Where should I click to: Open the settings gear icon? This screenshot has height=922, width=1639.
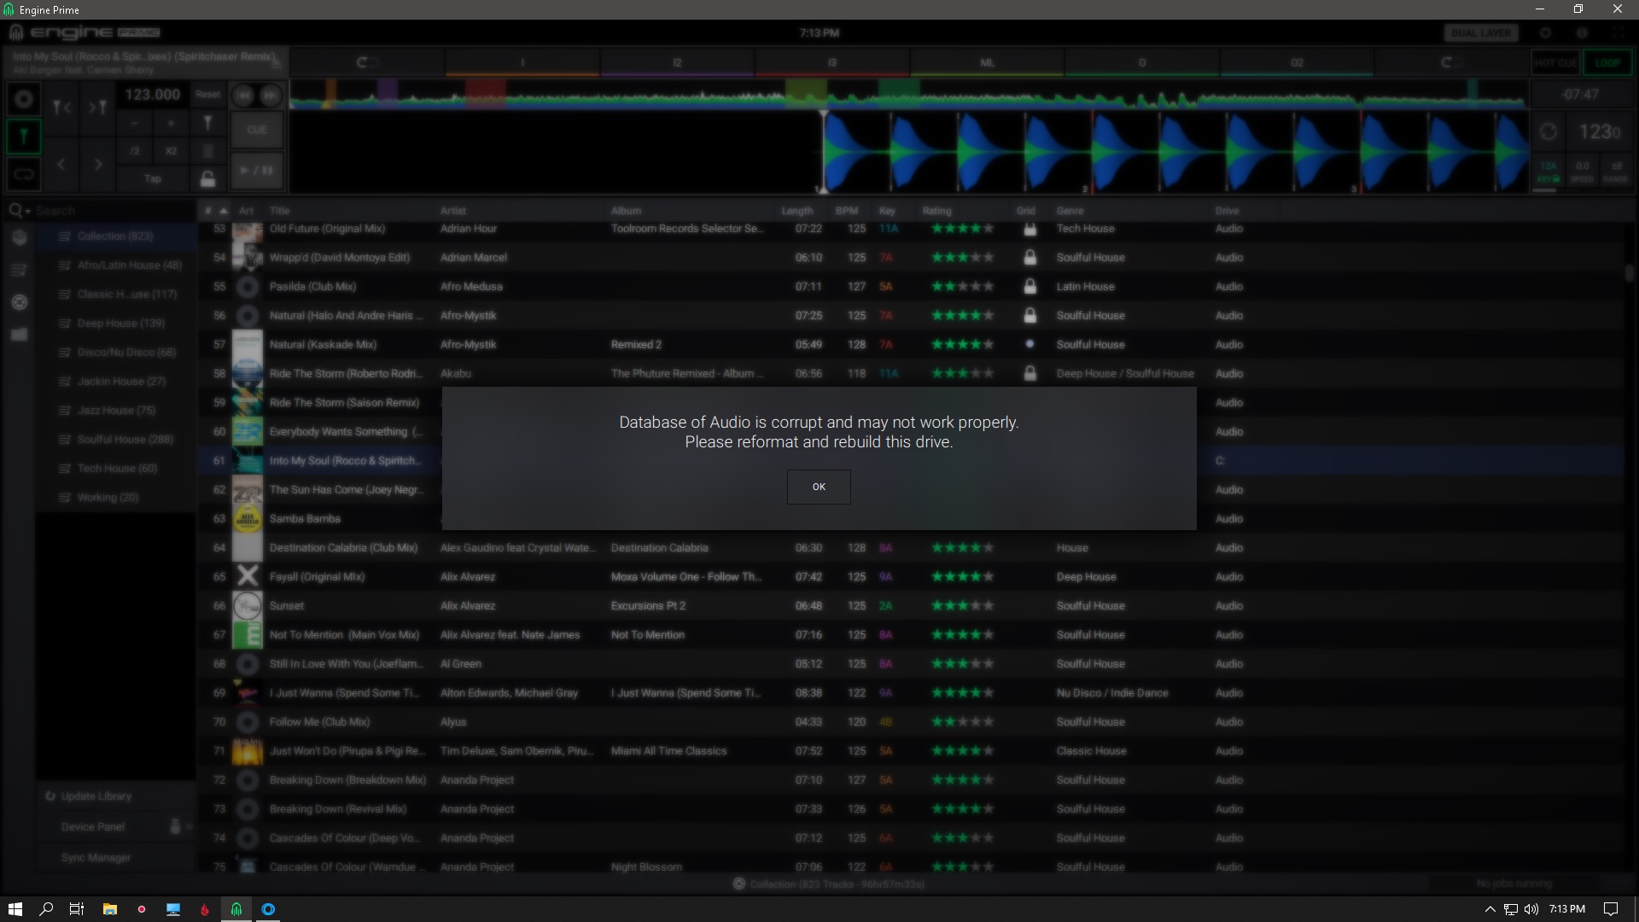[x=1545, y=33]
